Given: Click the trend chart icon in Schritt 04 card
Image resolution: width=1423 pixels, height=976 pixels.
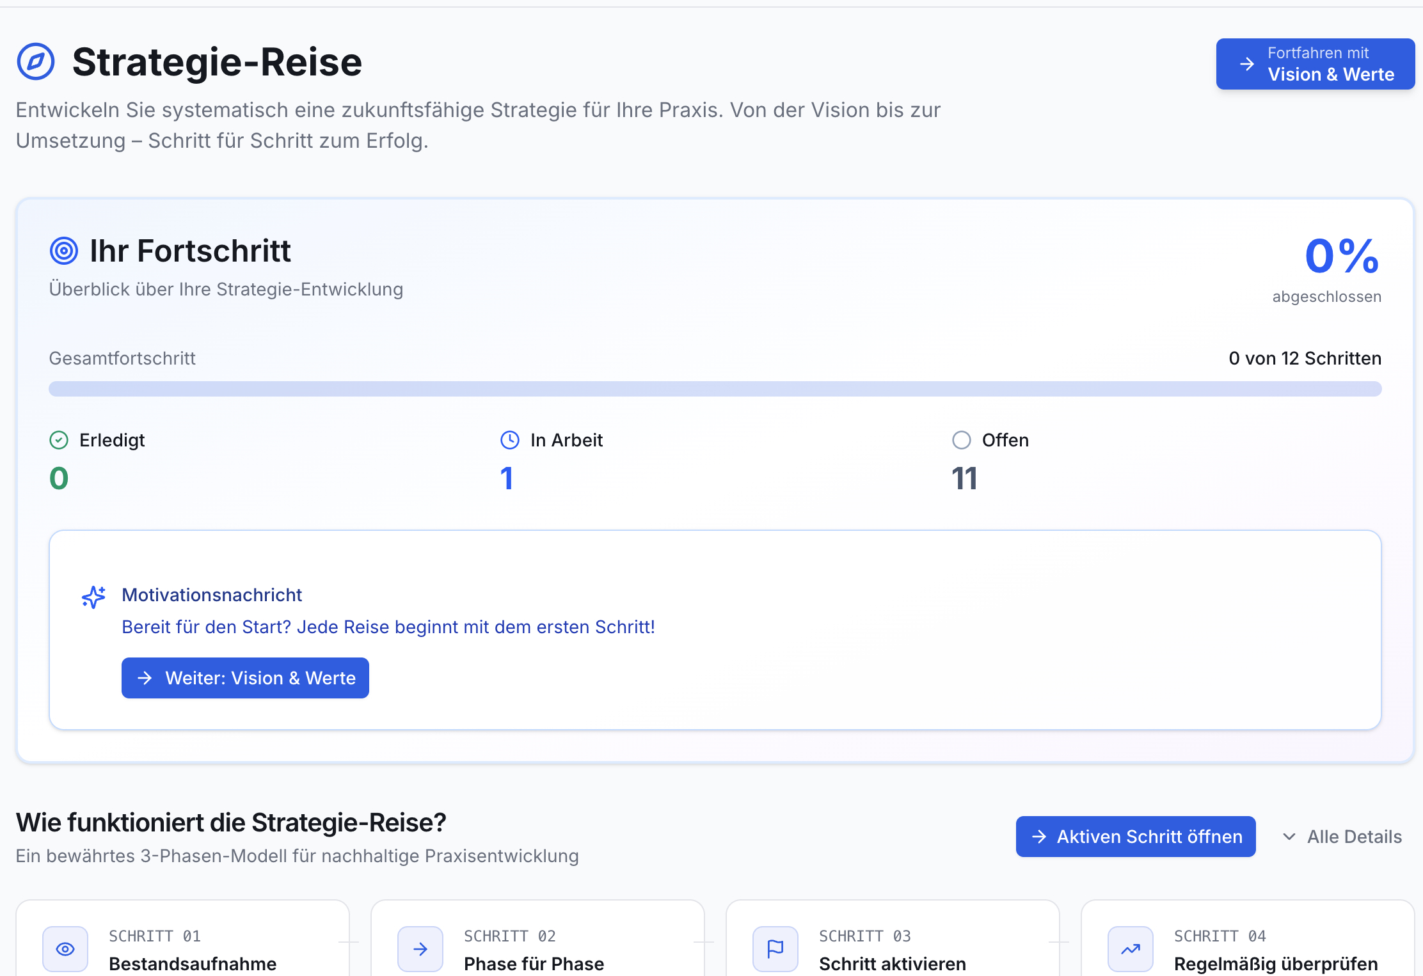Looking at the screenshot, I should pos(1131,949).
